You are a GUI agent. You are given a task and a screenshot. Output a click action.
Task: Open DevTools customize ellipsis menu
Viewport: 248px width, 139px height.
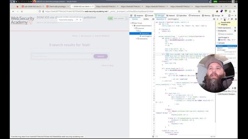232,15
